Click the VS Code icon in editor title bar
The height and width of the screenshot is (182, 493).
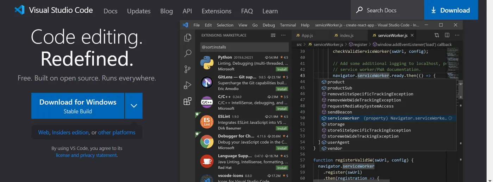[x=185, y=25]
